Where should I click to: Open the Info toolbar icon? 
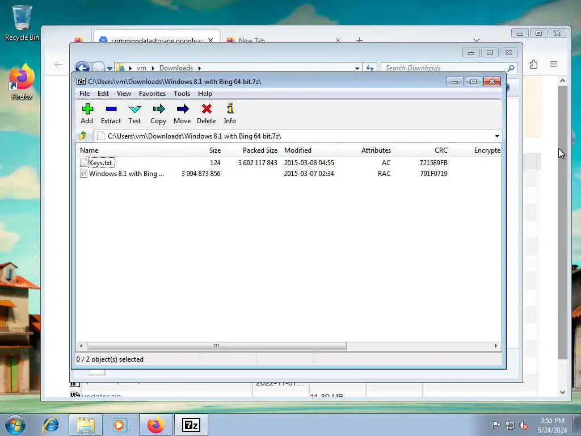[230, 114]
